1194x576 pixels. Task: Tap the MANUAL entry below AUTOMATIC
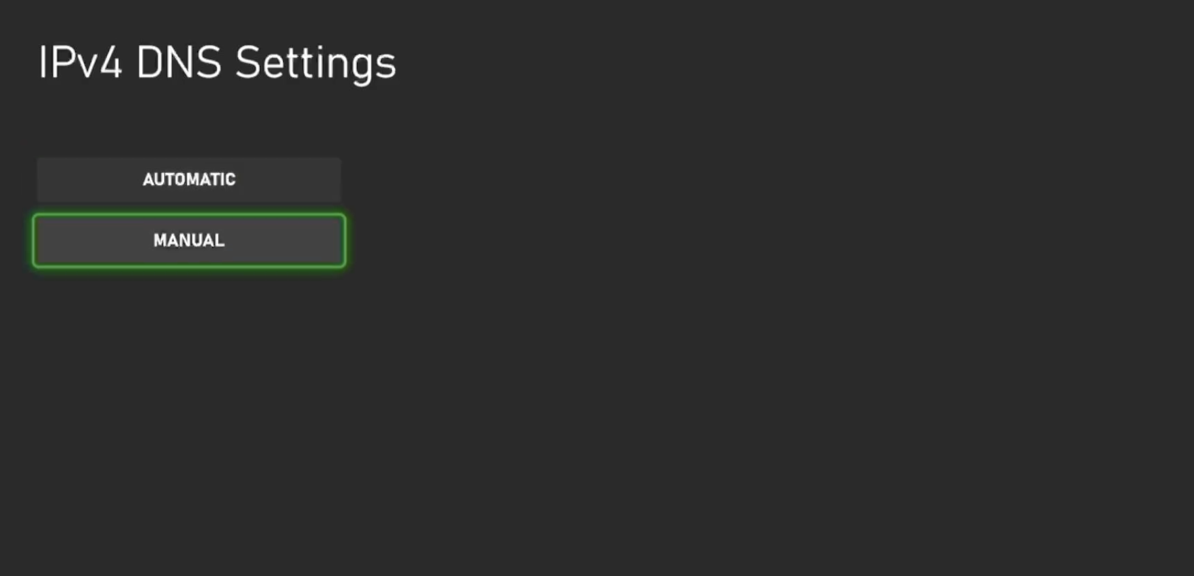tap(189, 240)
